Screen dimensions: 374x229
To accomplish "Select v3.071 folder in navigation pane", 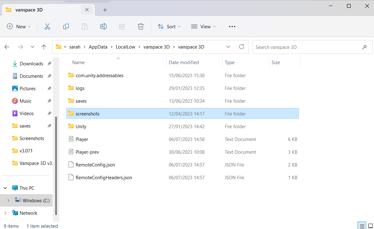I will (26, 151).
